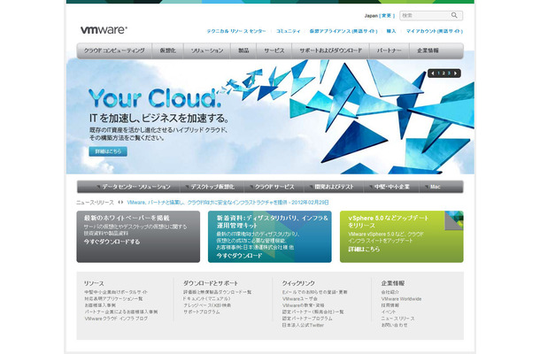The height and width of the screenshot is (354, 540).
Task: Open the コミュニティ link
Action: coord(289,31)
